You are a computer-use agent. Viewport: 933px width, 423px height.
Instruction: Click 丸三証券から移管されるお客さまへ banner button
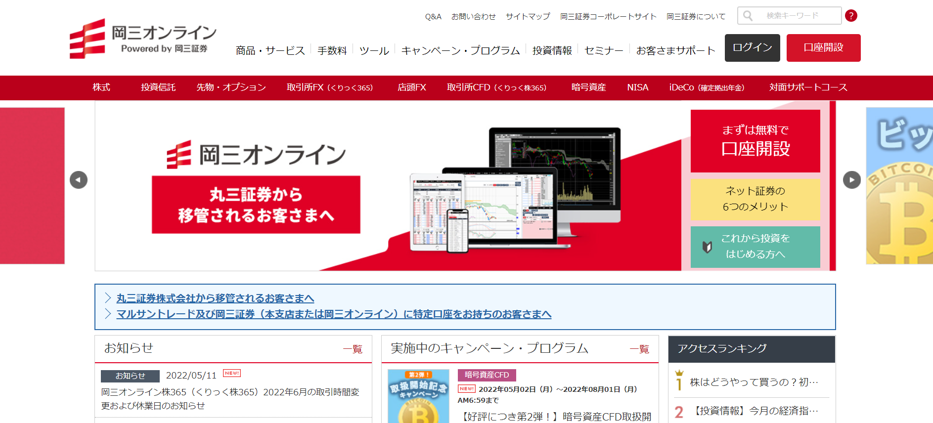pyautogui.click(x=256, y=205)
